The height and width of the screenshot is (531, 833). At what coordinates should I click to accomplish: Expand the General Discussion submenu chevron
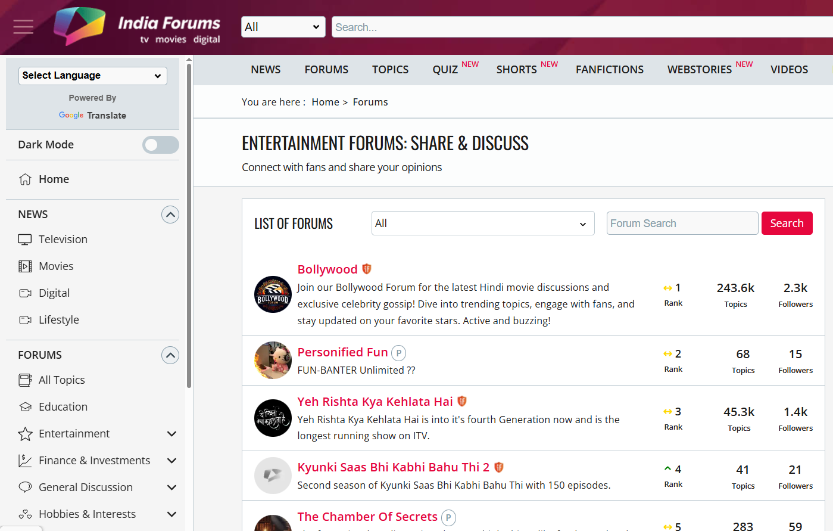(172, 487)
